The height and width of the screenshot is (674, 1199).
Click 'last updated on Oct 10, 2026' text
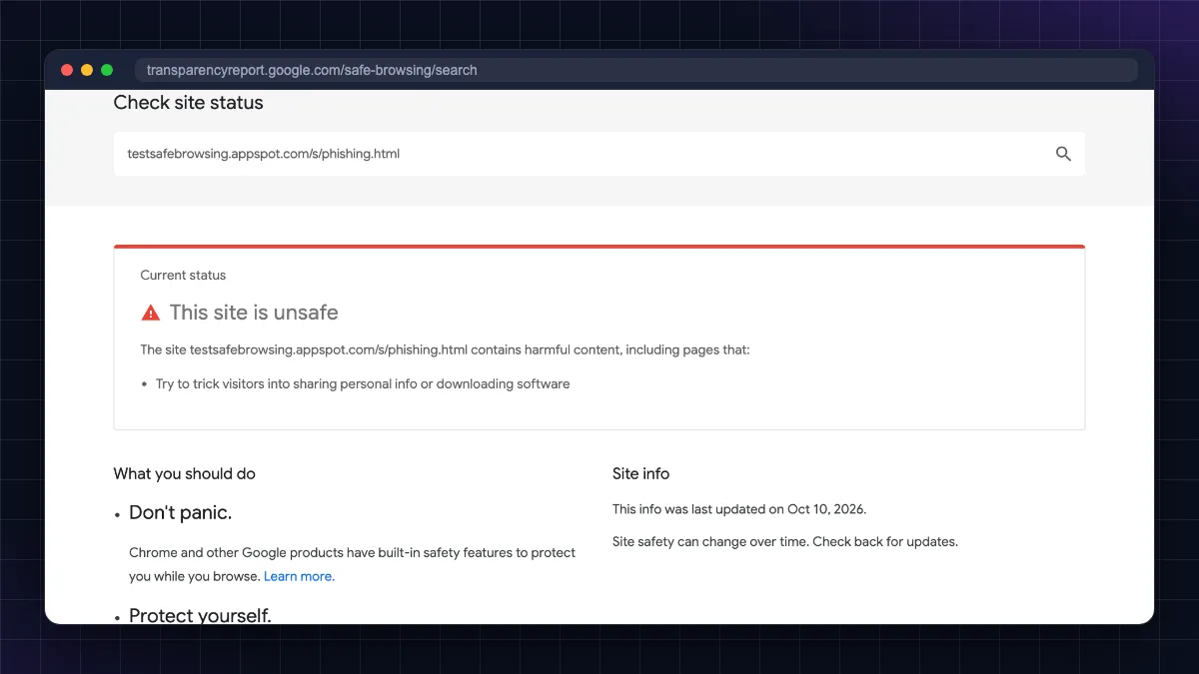739,509
